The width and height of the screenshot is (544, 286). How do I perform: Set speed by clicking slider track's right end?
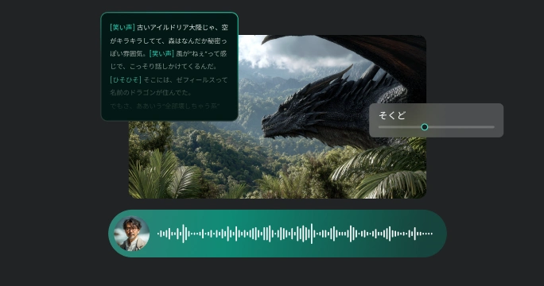coord(492,127)
